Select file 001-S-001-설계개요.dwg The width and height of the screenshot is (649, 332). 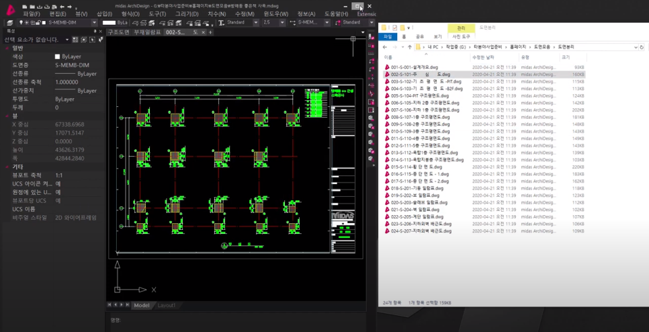coord(415,67)
